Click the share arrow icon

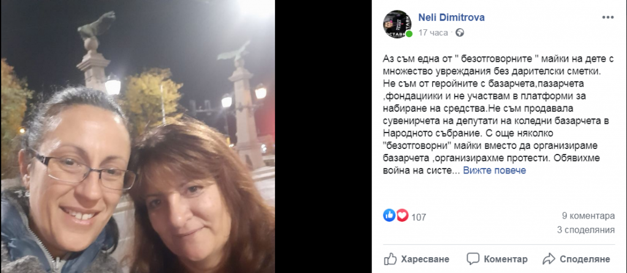click(549, 258)
